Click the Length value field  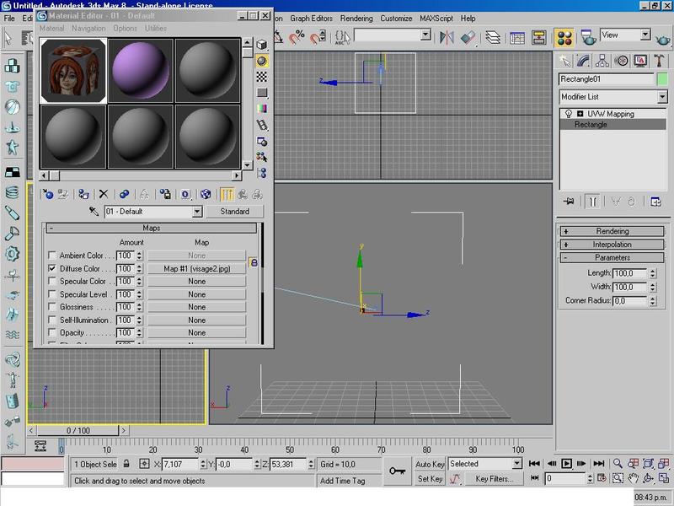629,273
